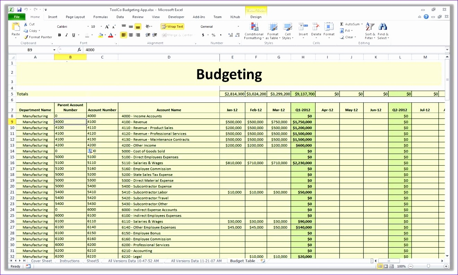Viewport: 458px width, 275px height.
Task: Switch to the Formulas ribbon tab
Action: pyautogui.click(x=100, y=17)
